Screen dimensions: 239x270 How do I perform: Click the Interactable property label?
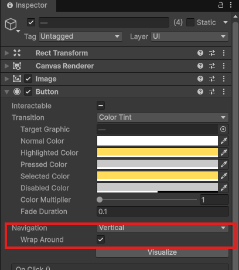click(32, 106)
